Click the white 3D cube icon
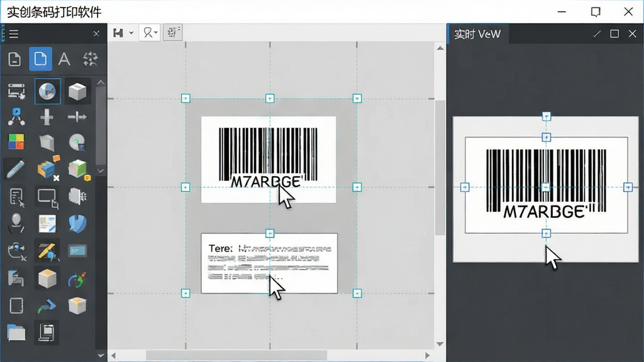 pos(77,90)
